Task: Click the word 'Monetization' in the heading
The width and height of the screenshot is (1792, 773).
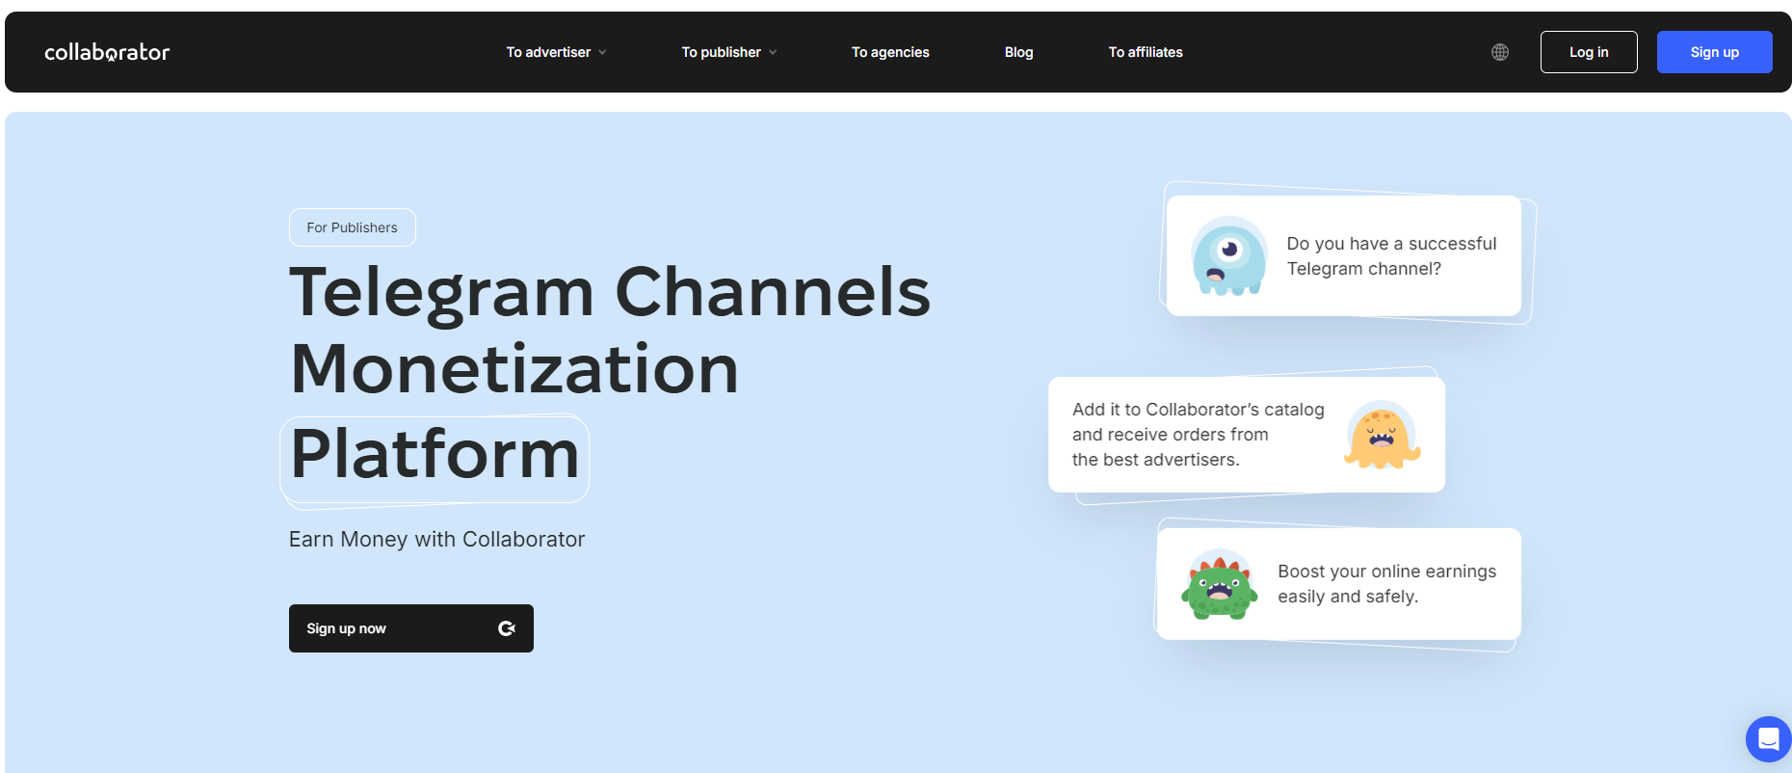Action: point(514,369)
